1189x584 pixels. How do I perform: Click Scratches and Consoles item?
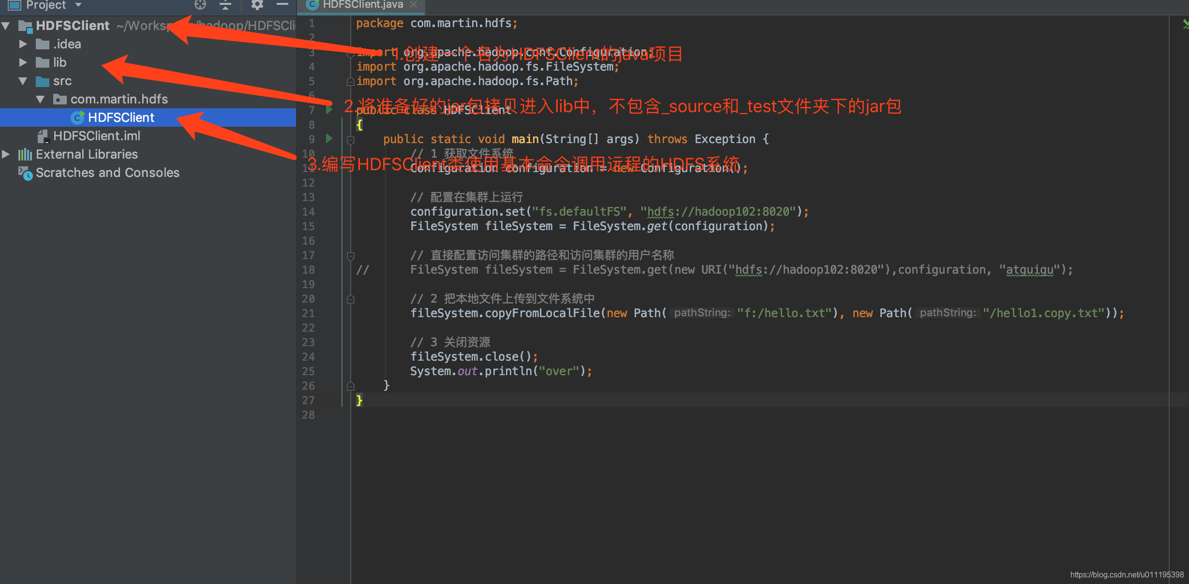[x=107, y=173]
